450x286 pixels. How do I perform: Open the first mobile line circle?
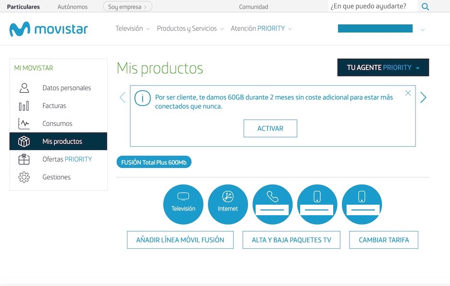pyautogui.click(x=317, y=204)
